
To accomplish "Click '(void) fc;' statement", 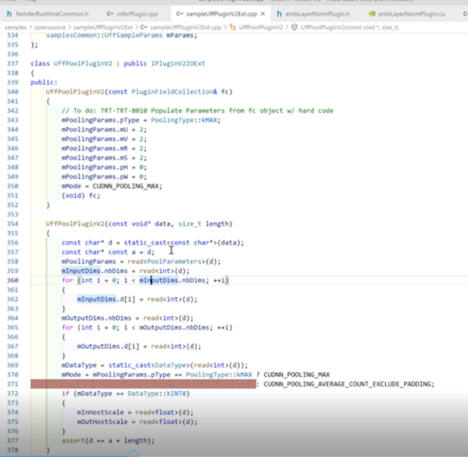I will coord(81,196).
